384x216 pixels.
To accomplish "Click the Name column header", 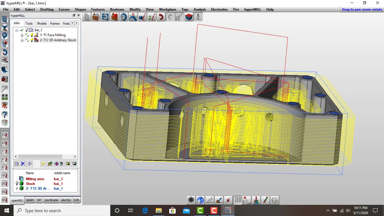I will click(x=30, y=173).
